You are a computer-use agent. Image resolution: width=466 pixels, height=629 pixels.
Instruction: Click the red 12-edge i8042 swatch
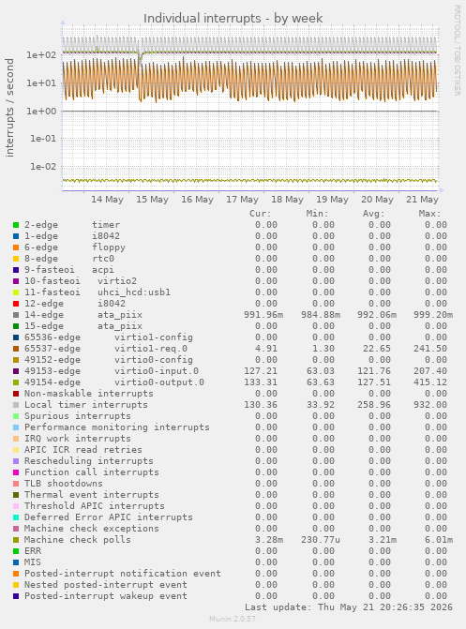(x=16, y=304)
